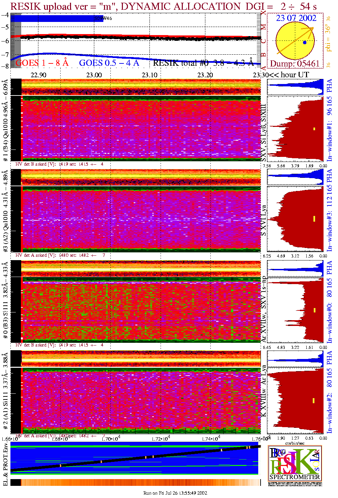Click yellow marker in In-window#0 red histogram

tap(314, 310)
